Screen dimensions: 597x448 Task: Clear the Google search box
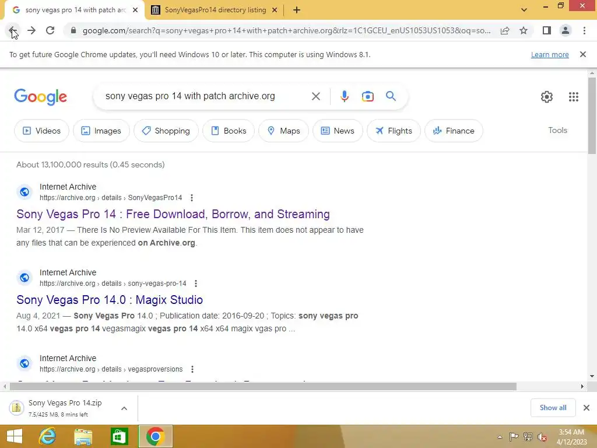click(315, 96)
